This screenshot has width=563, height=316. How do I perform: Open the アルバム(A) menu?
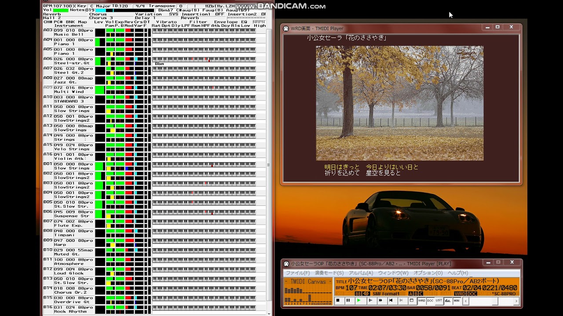(x=361, y=273)
